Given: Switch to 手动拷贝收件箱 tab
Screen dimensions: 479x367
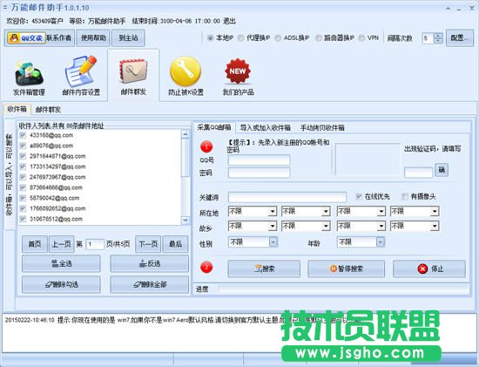Looking at the screenshot, I should [x=322, y=127].
